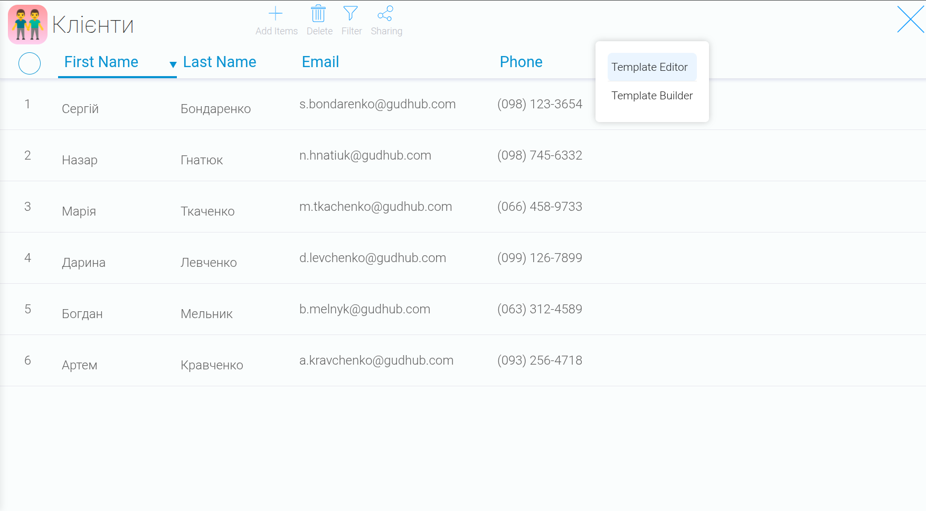Click the Клієнти app icon
Screen dimensions: 926x511
click(27, 24)
